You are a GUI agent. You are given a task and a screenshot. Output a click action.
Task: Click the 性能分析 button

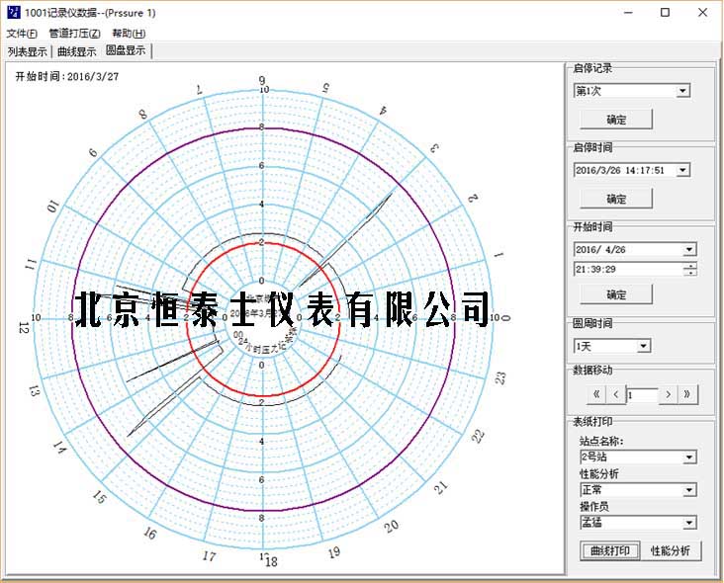671,550
